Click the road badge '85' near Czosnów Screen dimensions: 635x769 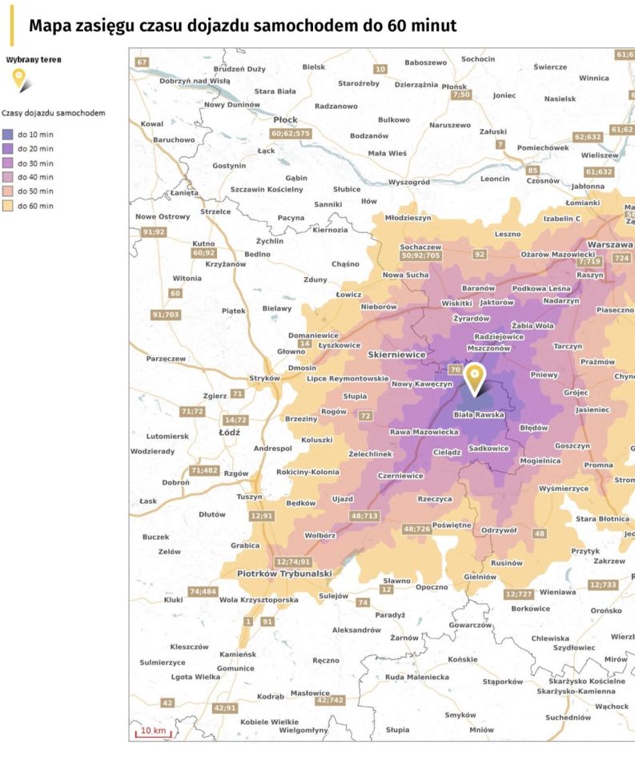coord(533,170)
